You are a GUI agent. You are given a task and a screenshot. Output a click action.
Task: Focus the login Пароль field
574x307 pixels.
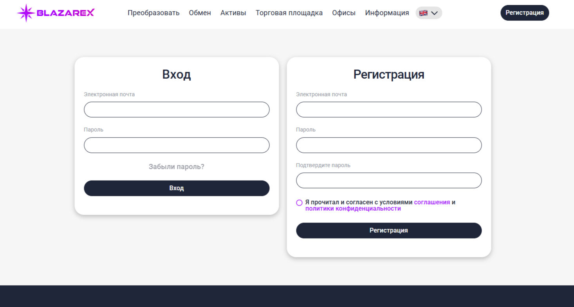(177, 145)
